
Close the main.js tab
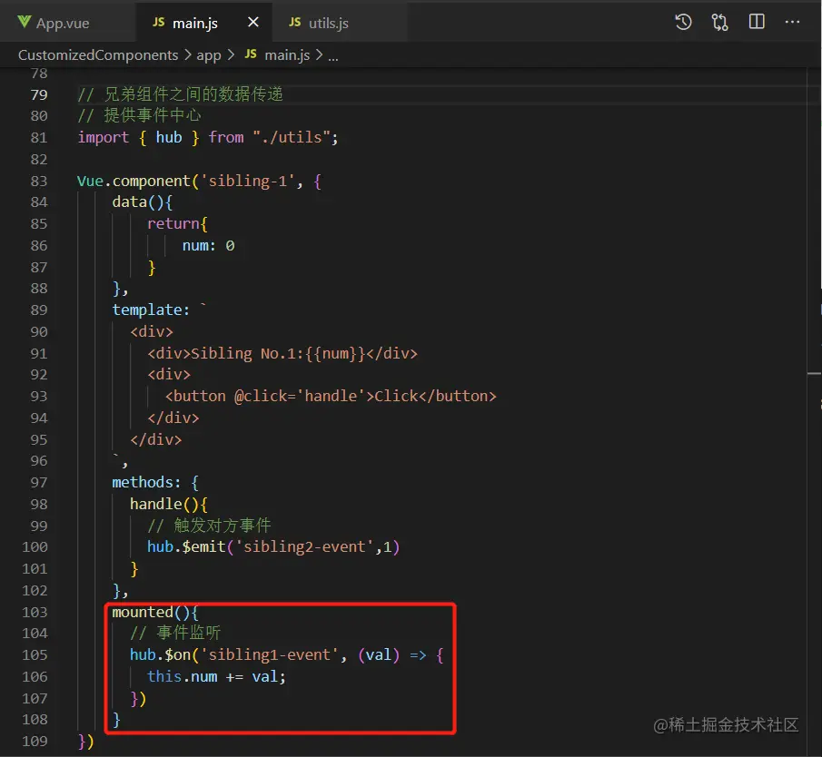click(253, 22)
